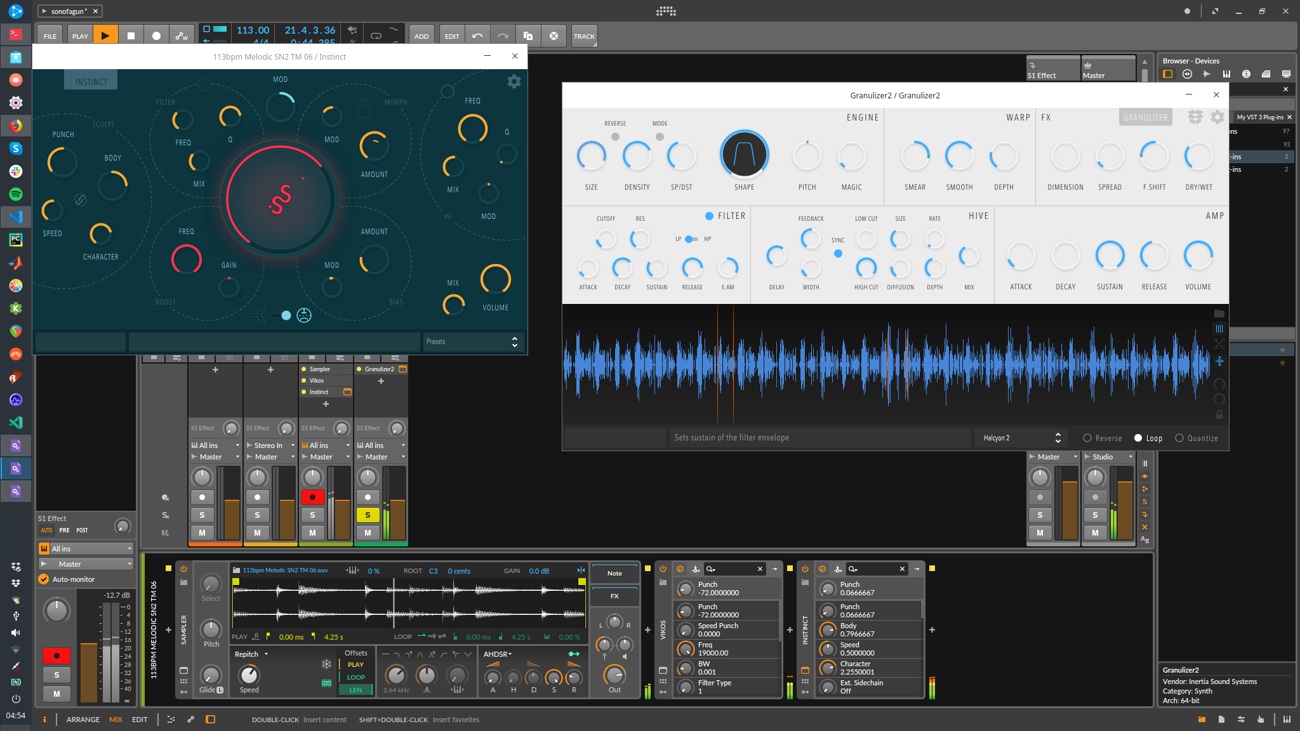Image resolution: width=1300 pixels, height=731 pixels.
Task: Click the GRANULIZER logo button
Action: pos(1145,117)
